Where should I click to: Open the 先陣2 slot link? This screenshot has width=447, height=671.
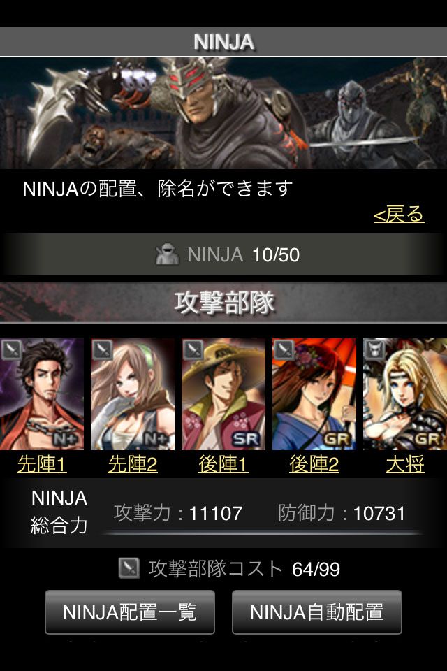pos(133,464)
